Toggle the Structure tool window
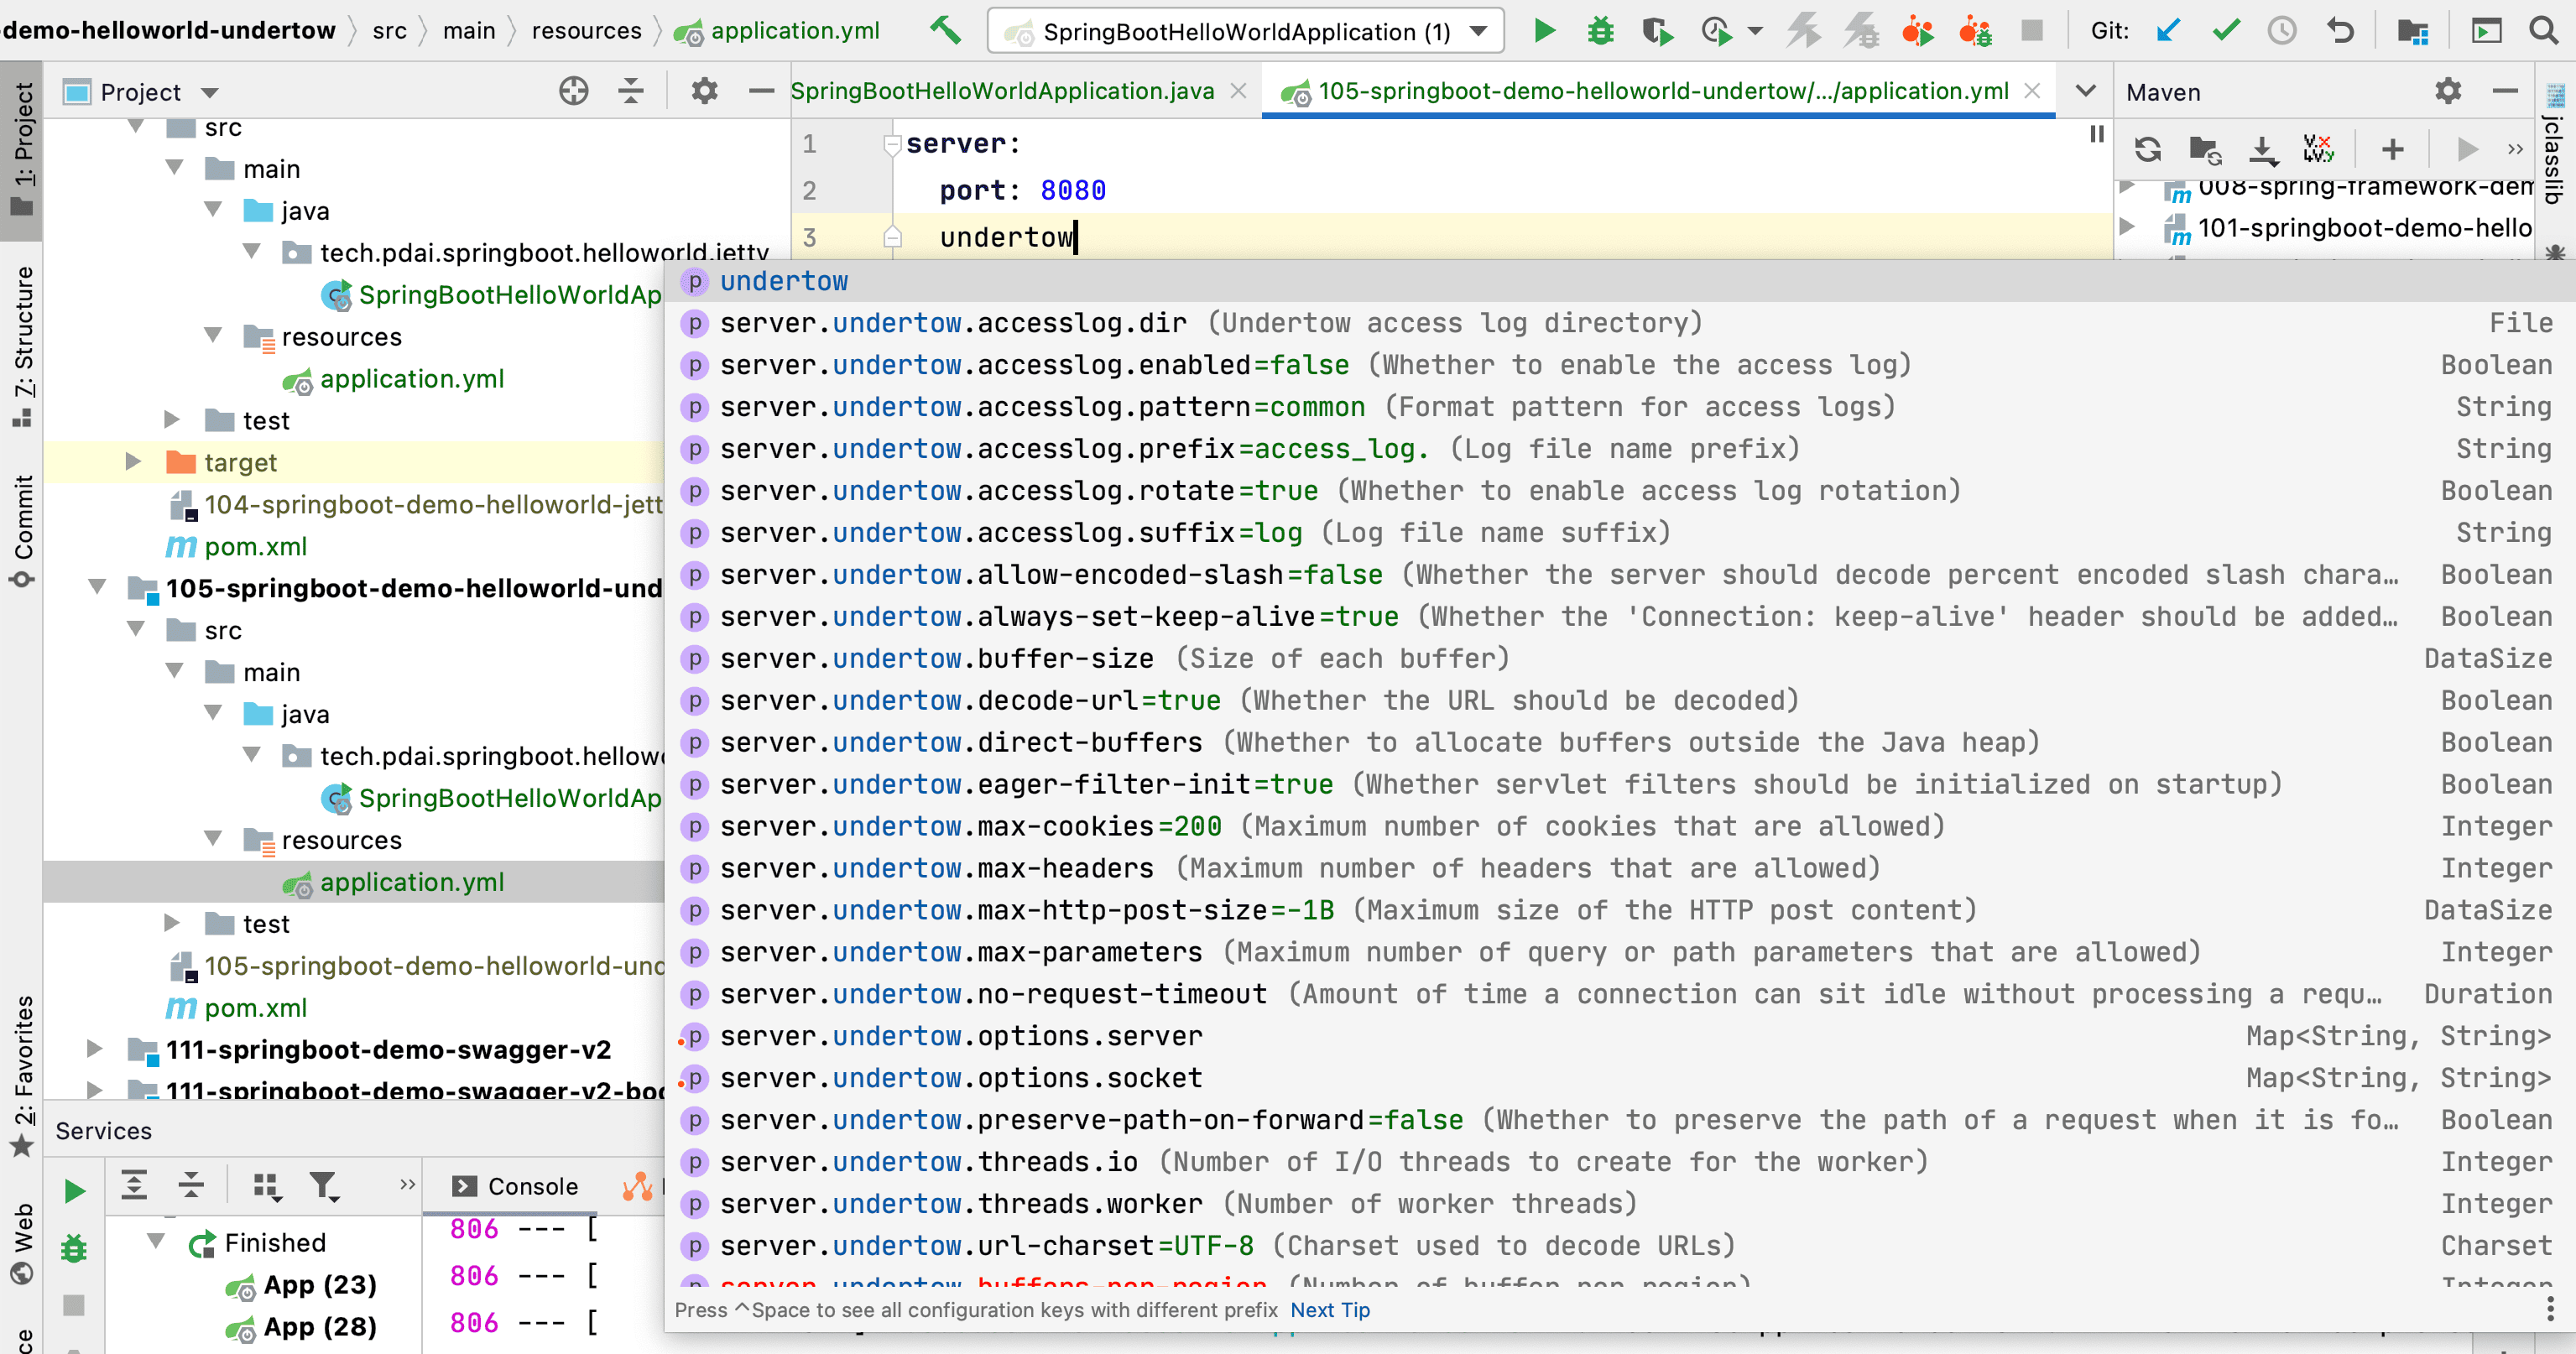The width and height of the screenshot is (2576, 1354). [x=22, y=345]
